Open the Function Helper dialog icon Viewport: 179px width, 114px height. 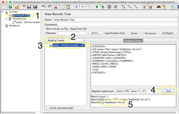point(173,7)
